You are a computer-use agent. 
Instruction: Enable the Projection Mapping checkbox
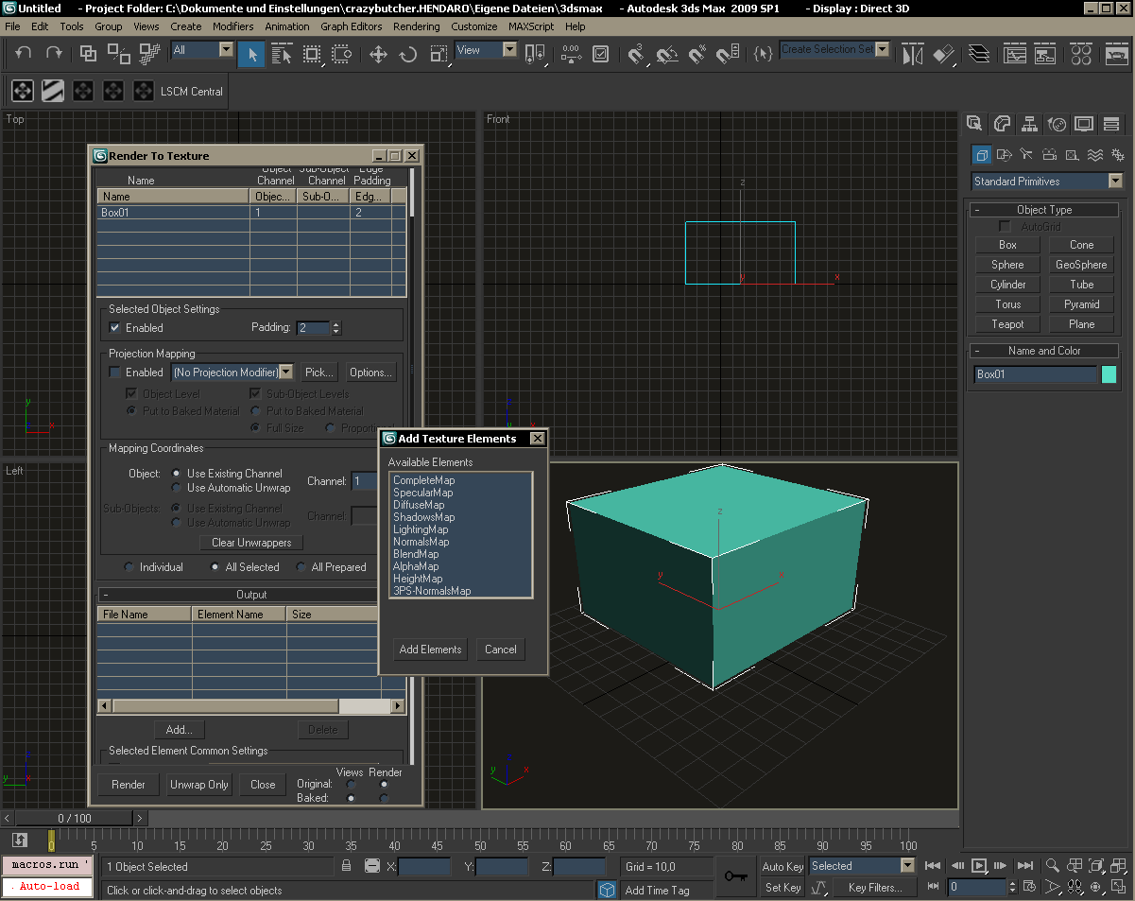click(115, 373)
